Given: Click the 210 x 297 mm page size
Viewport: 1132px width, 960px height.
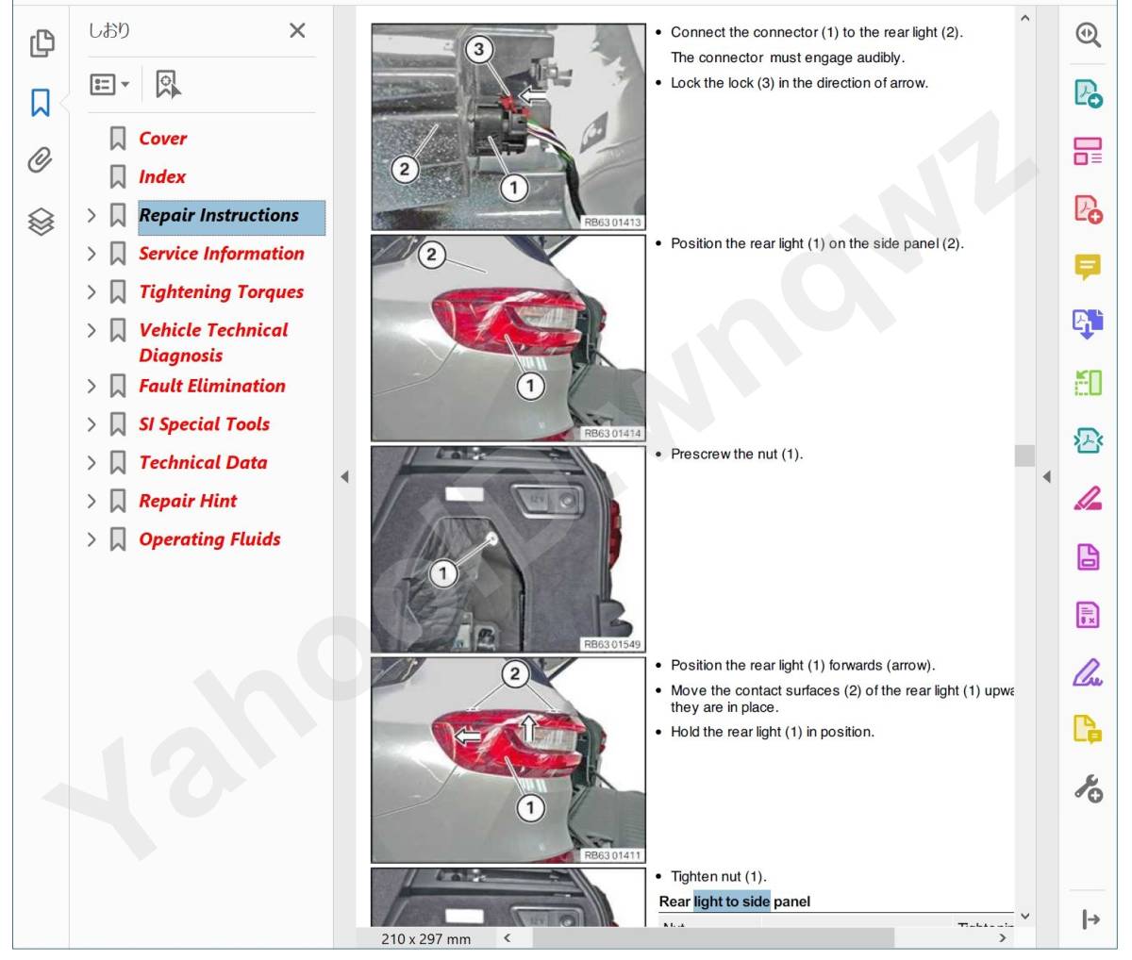Looking at the screenshot, I should [x=426, y=939].
